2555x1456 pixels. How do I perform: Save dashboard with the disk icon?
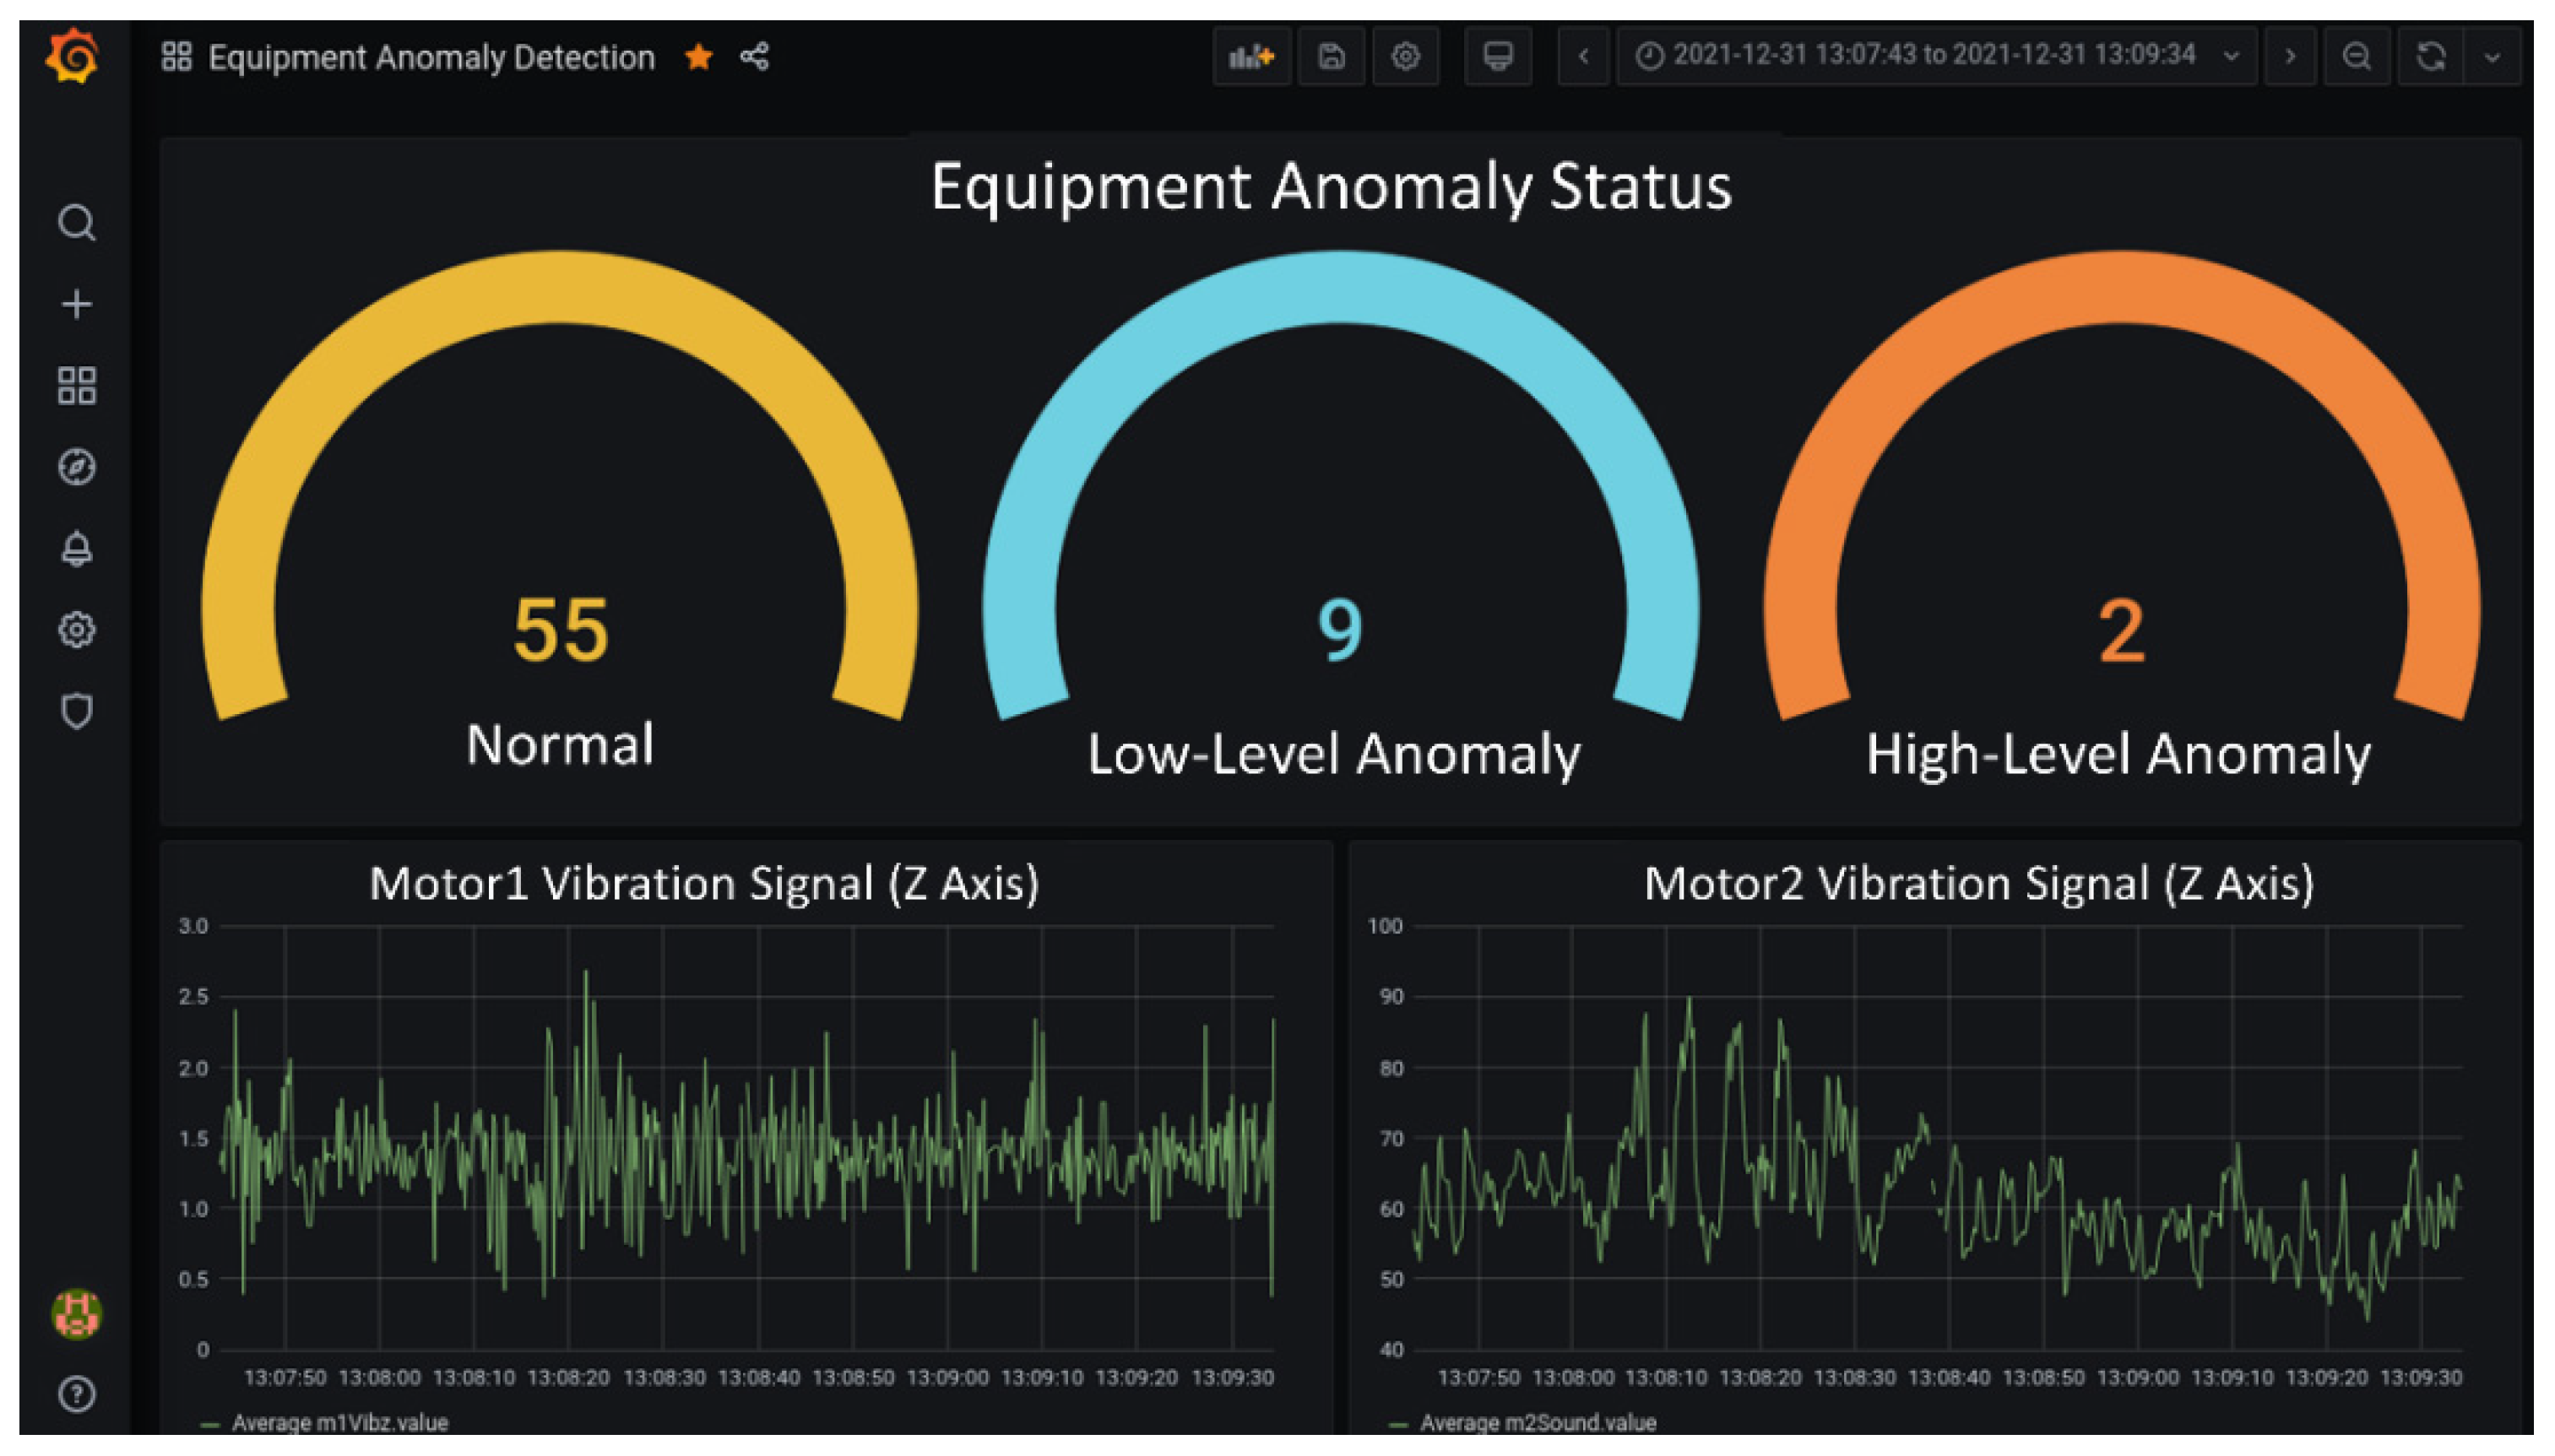click(1331, 57)
